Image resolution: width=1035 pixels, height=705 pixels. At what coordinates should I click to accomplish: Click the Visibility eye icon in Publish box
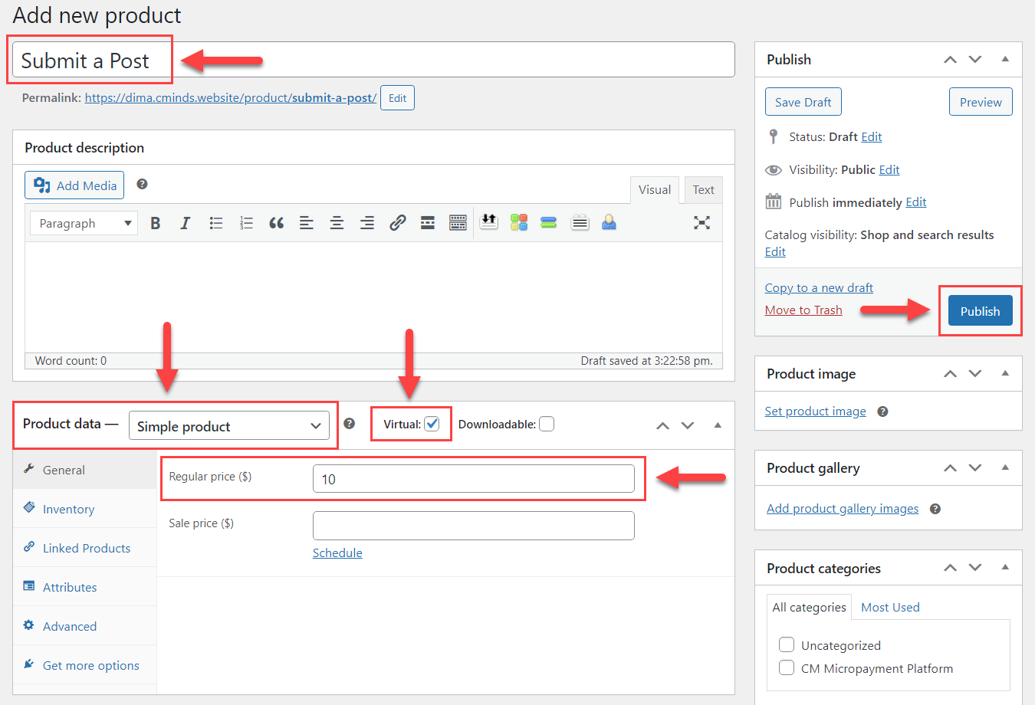point(774,169)
